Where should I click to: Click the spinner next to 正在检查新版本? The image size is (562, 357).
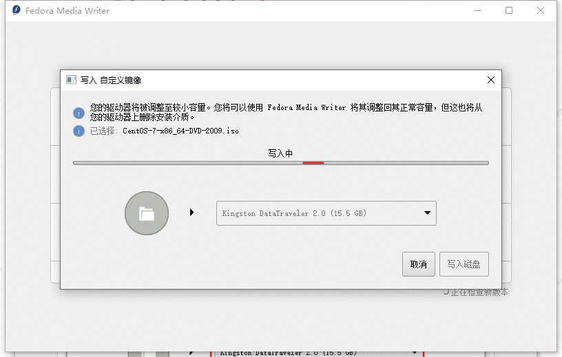446,292
